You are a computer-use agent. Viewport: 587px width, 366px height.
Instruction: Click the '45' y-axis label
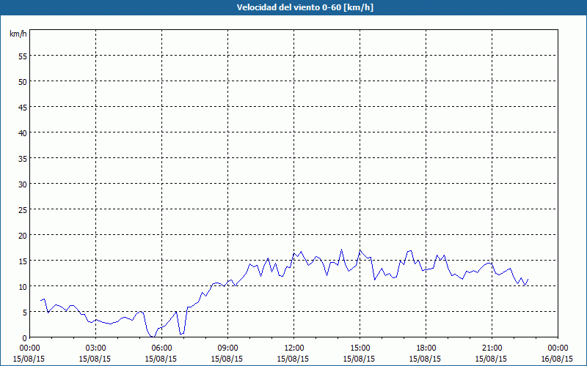[x=23, y=107]
